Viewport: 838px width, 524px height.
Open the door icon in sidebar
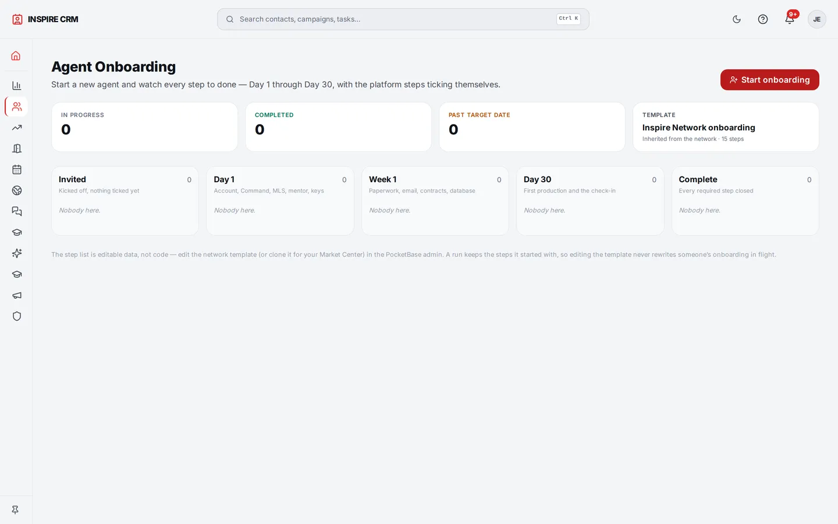click(16, 148)
